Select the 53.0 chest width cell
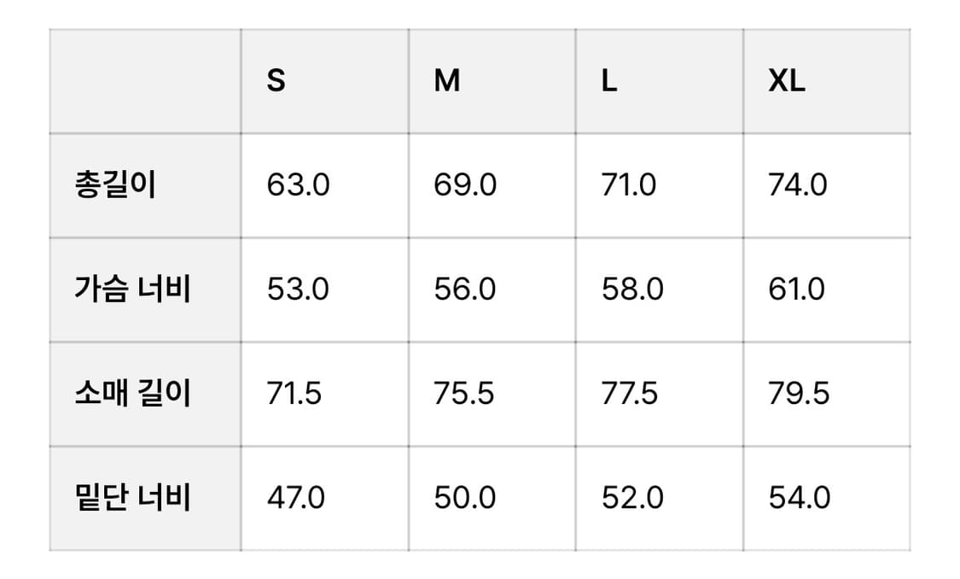 coord(298,289)
